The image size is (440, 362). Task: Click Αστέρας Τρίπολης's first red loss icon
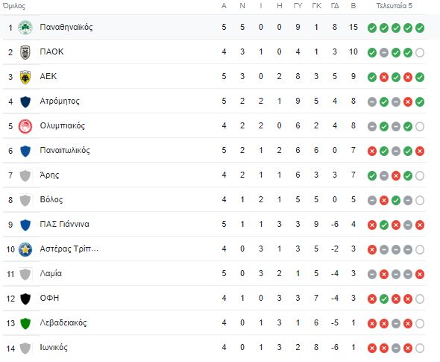point(372,249)
